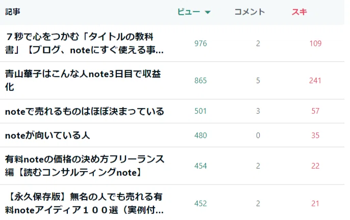Image resolution: width=350 pixels, height=220 pixels.
Task: Open article 【永久保存版】無名の人でも売れる有料noteアイディア
Action: [84, 203]
